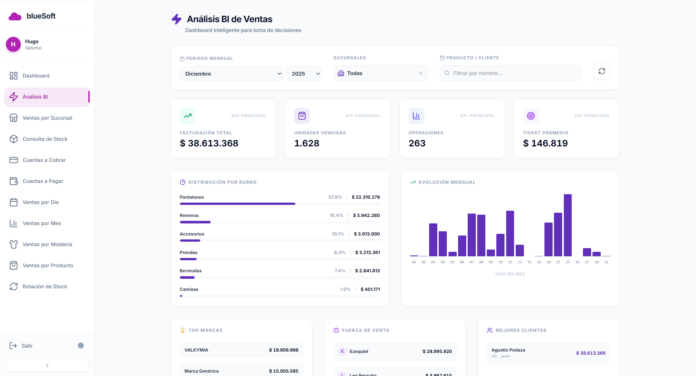Click inside the Filtrar por nombre search field
Image resolution: width=696 pixels, height=376 pixels.
(x=510, y=73)
